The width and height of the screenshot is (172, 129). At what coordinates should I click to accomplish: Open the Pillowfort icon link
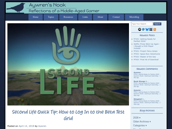click(151, 29)
